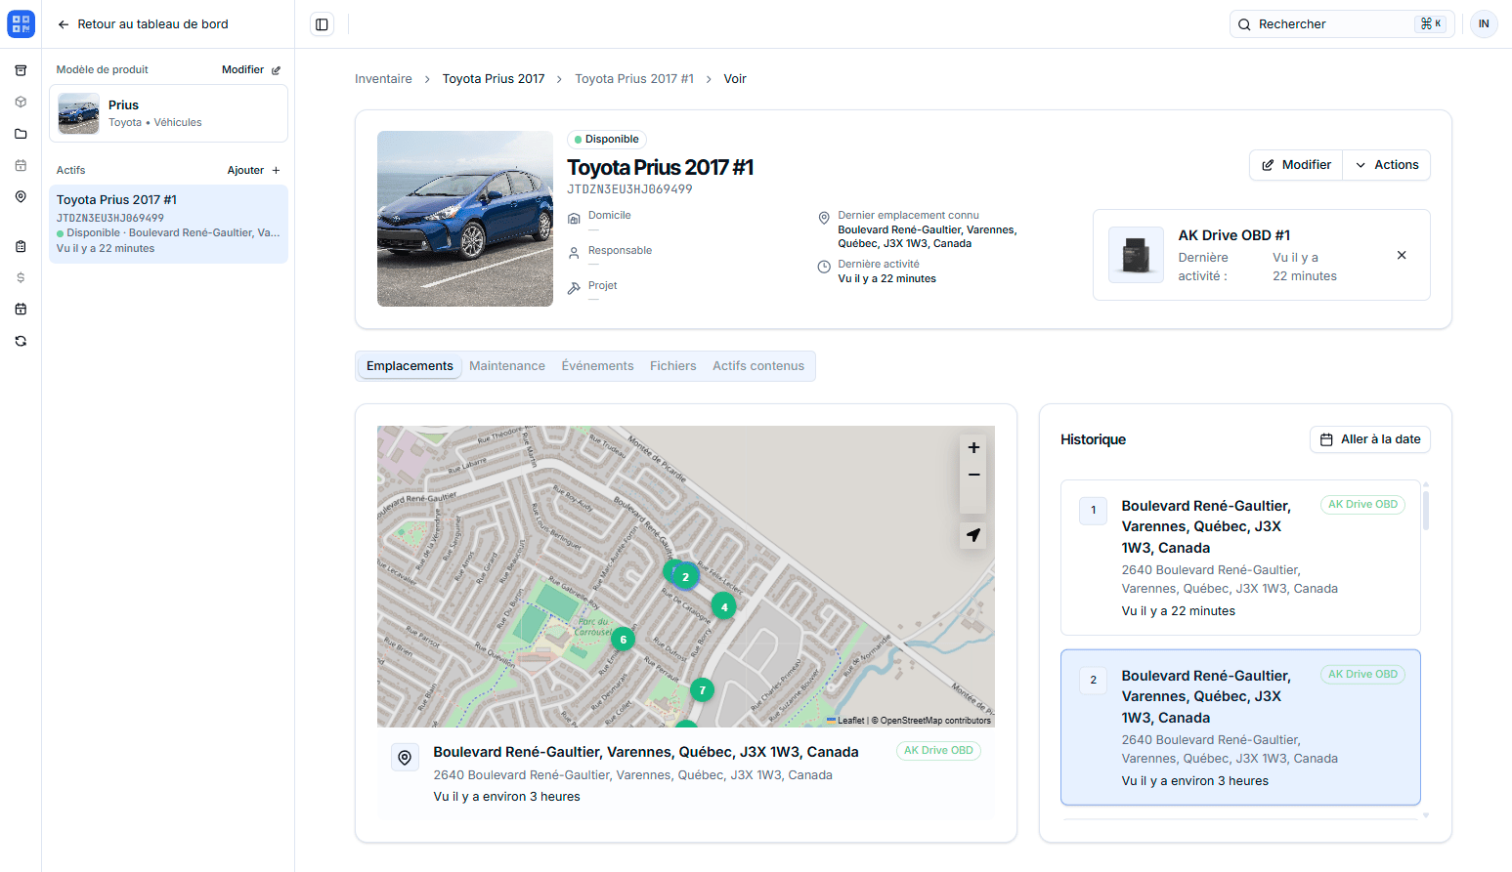Click the Rechercher search field
The height and width of the screenshot is (872, 1512).
point(1341,24)
